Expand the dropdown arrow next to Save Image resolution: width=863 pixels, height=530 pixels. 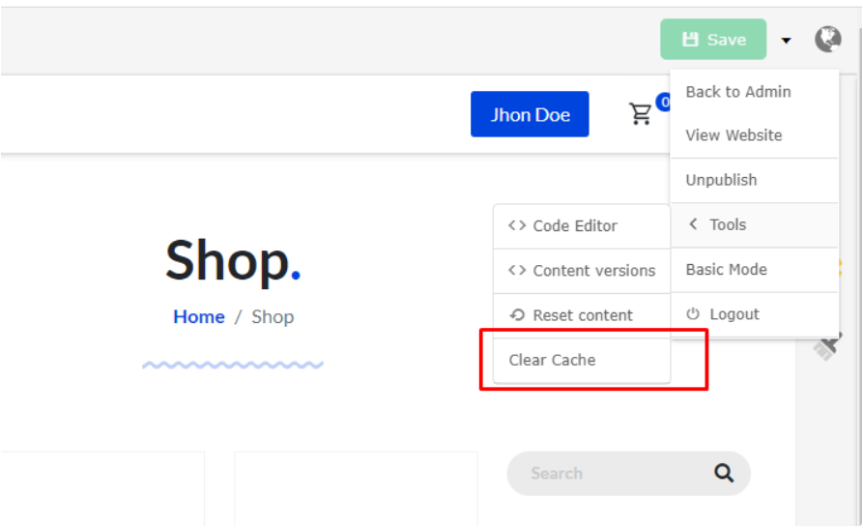coord(786,41)
